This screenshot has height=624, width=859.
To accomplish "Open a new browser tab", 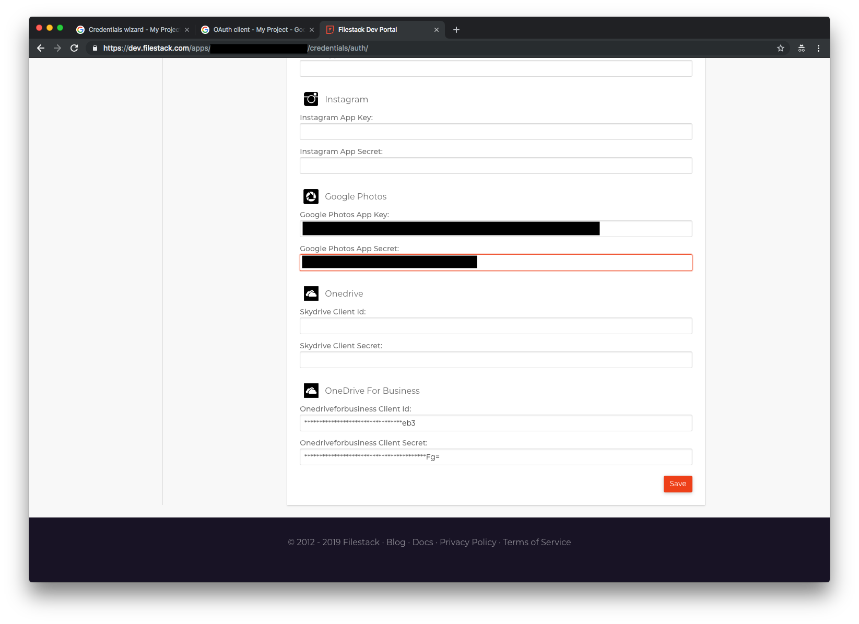I will 456,30.
